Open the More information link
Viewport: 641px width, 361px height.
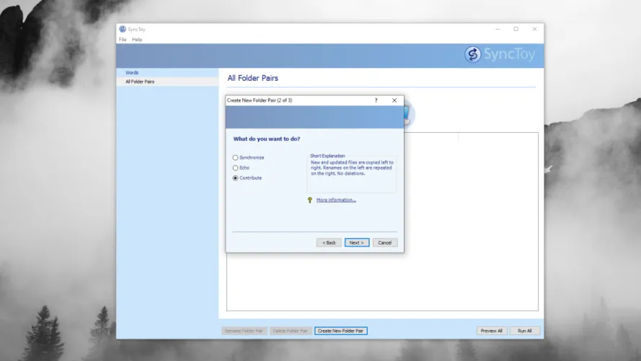[336, 200]
